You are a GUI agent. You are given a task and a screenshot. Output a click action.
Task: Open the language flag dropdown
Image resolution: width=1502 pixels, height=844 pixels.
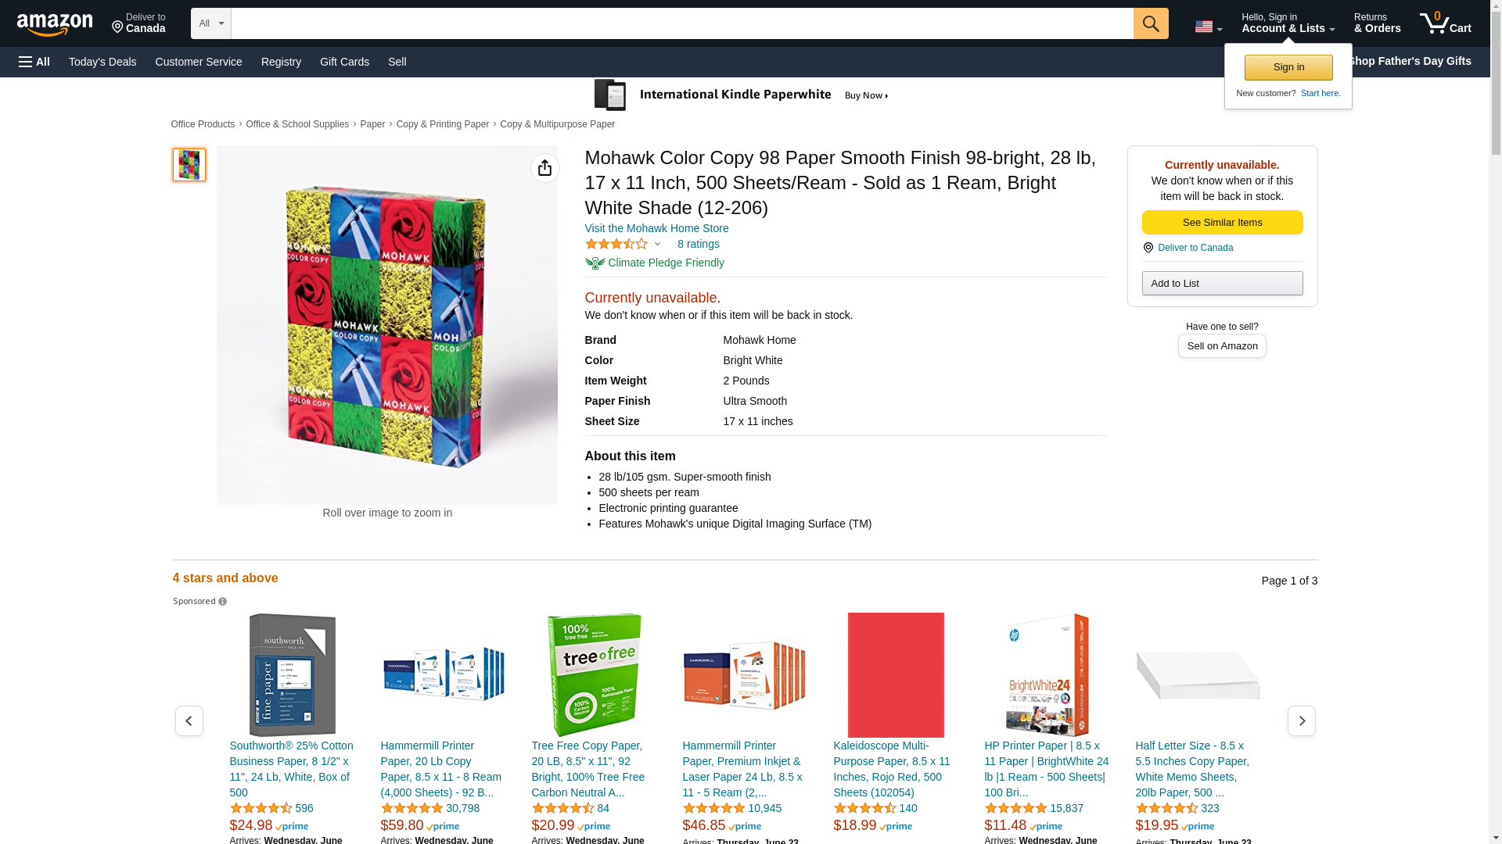(1208, 27)
